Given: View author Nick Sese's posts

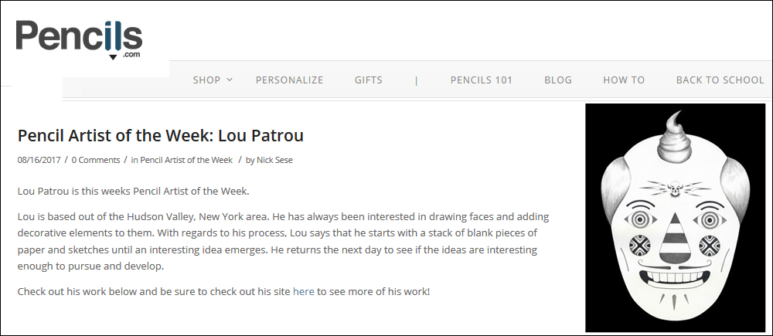Looking at the screenshot, I should click(x=274, y=160).
